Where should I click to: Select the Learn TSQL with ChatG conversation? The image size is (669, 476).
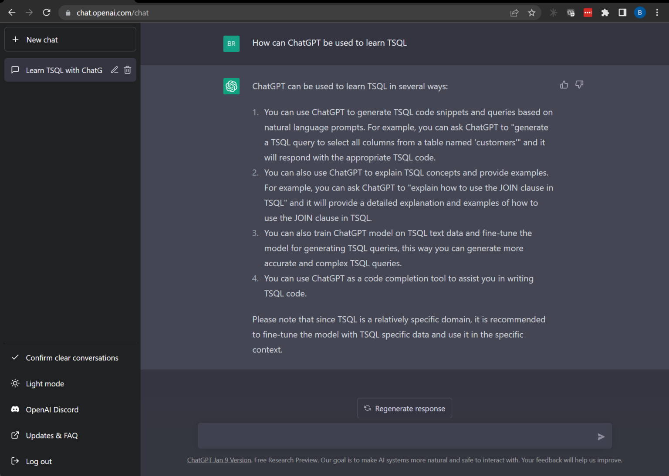click(x=64, y=70)
